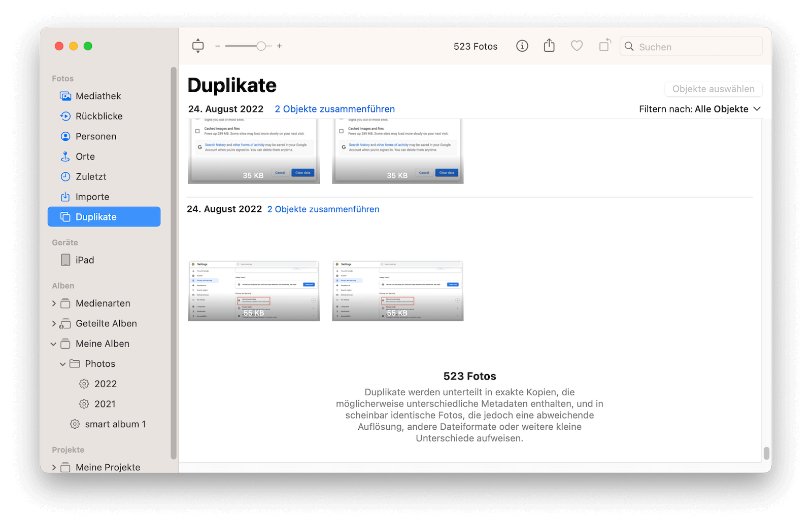Collapse the Photos folder chevron
Viewport: 812px width, 526px height.
pyautogui.click(x=63, y=364)
